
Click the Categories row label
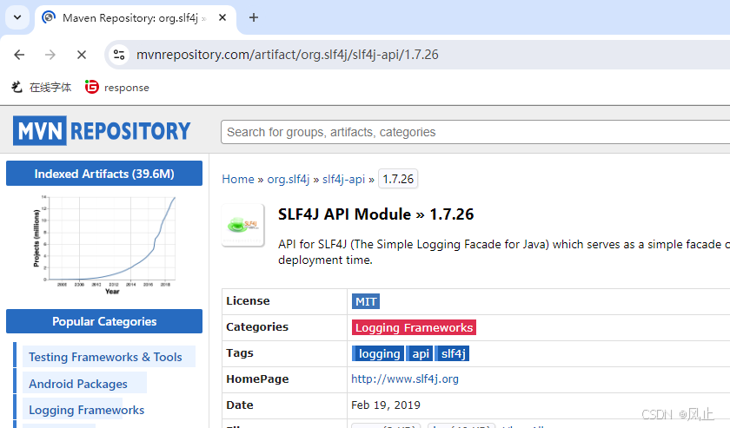click(x=257, y=327)
